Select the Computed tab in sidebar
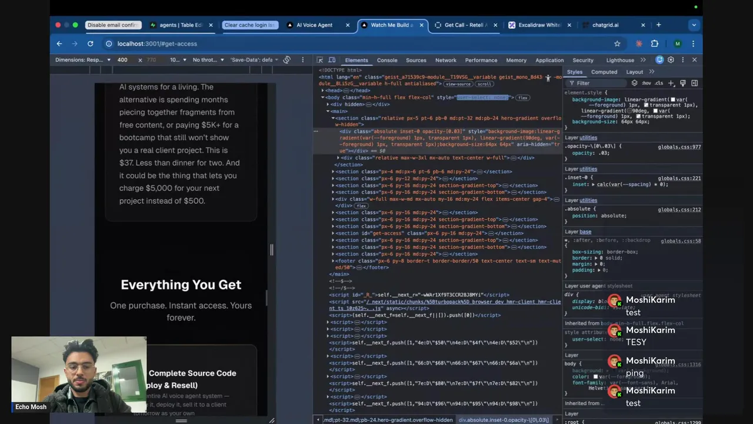The width and height of the screenshot is (753, 424). coord(604,72)
